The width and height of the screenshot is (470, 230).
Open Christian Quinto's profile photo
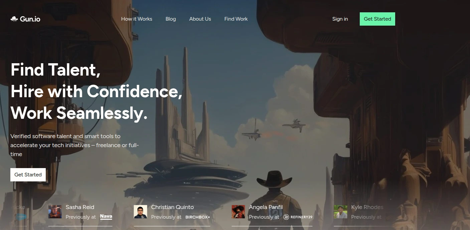(x=140, y=212)
